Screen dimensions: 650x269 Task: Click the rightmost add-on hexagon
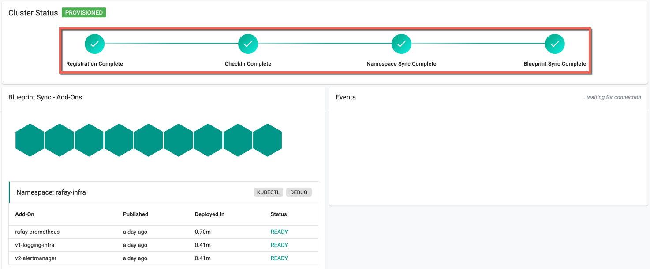click(268, 140)
